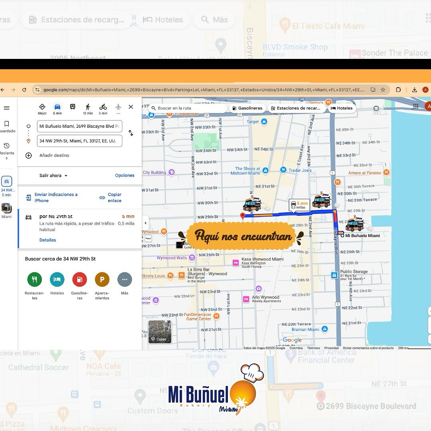Copy the link with Copiar enlace
The height and width of the screenshot is (431, 431).
(x=111, y=197)
